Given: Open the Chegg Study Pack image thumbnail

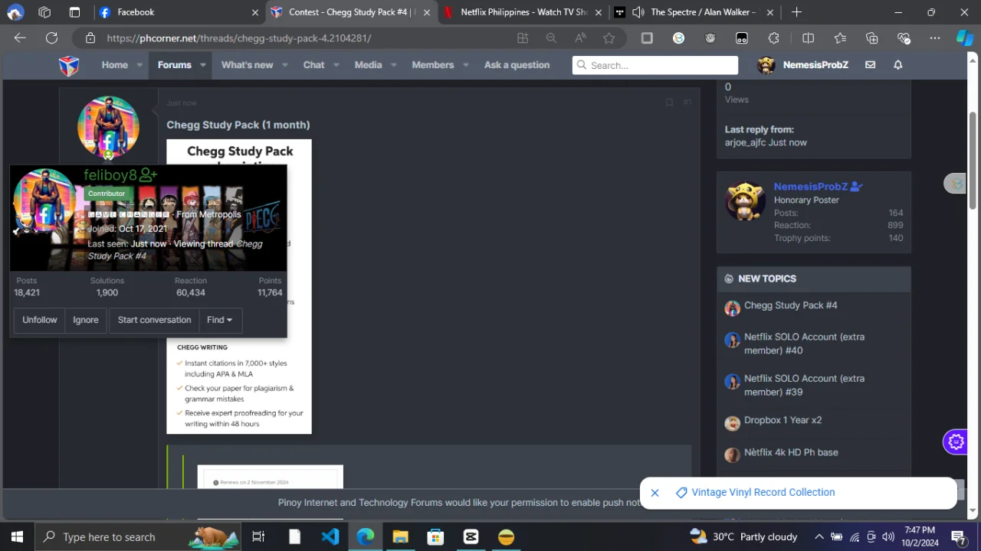Looking at the screenshot, I should point(239,286).
